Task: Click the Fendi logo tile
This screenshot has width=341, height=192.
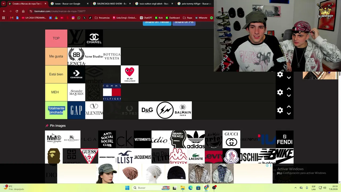Action: point(285,139)
